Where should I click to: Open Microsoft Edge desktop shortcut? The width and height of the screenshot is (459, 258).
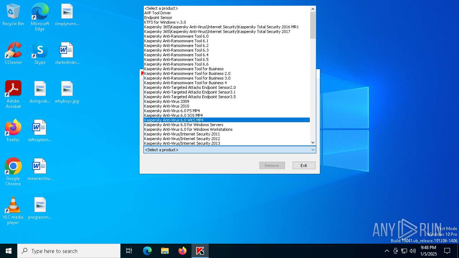[40, 17]
